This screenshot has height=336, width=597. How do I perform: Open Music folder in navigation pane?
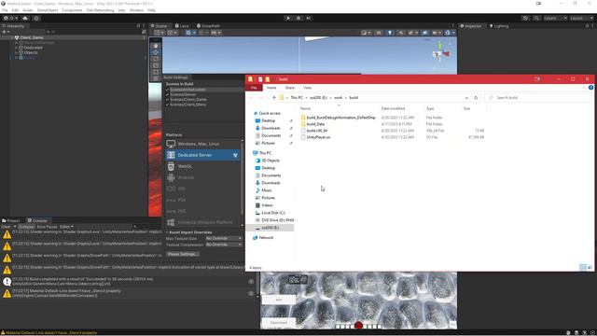[267, 190]
